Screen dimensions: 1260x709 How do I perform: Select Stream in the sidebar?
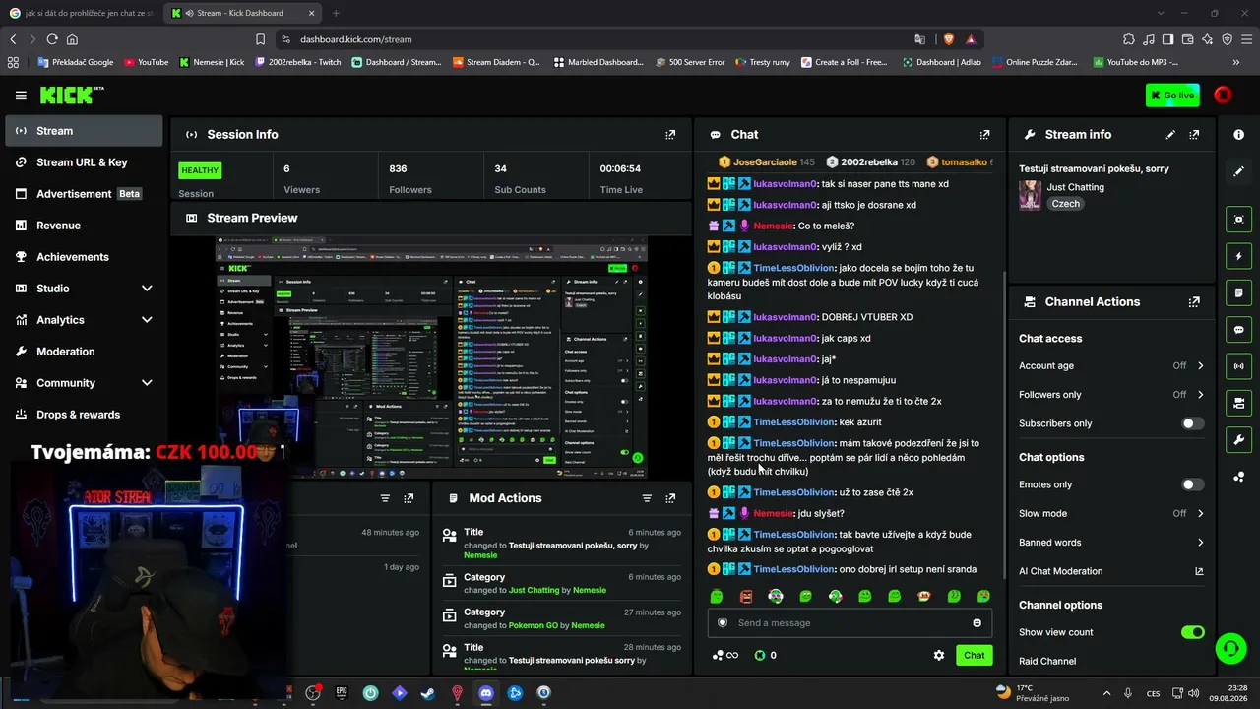pos(84,131)
